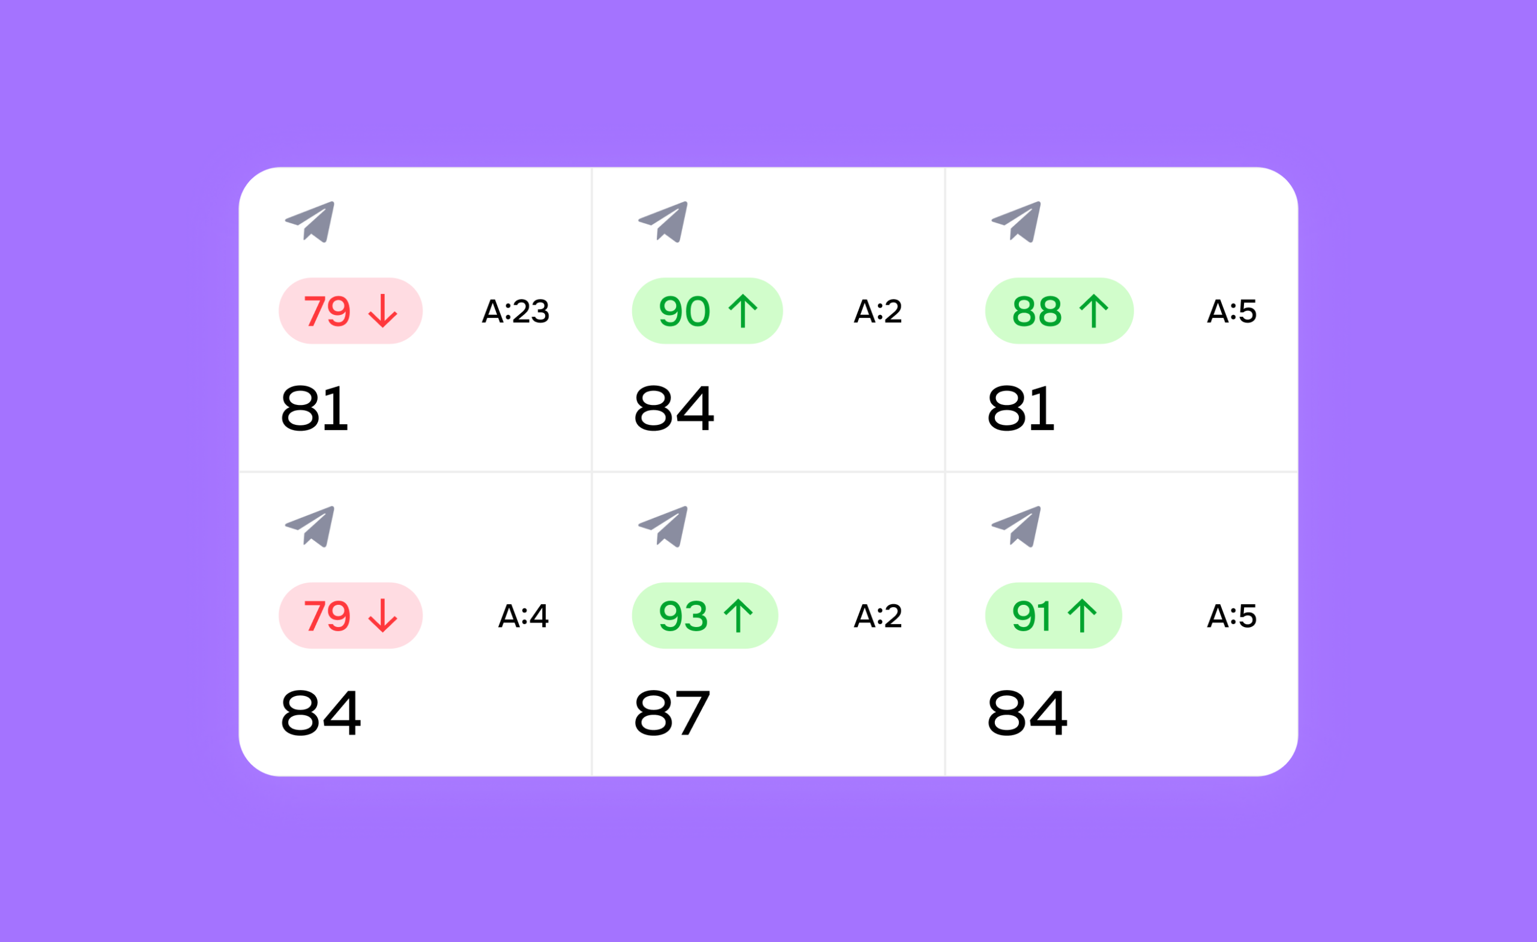The height and width of the screenshot is (942, 1537).
Task: Select the red 79 badge beside A:23
Action: 351,311
